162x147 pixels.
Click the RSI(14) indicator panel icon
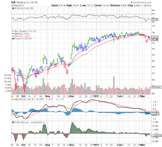pos(13,8)
